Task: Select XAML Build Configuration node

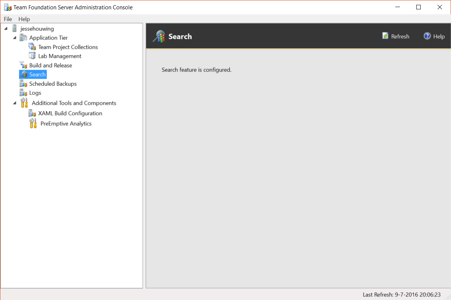Action: coord(70,113)
